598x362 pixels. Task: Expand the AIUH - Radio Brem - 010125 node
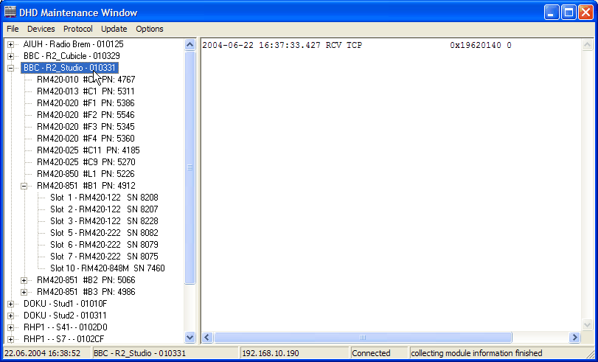[x=10, y=45]
